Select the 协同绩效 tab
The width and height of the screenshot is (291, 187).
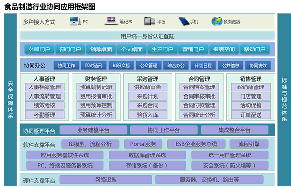pos(258,66)
